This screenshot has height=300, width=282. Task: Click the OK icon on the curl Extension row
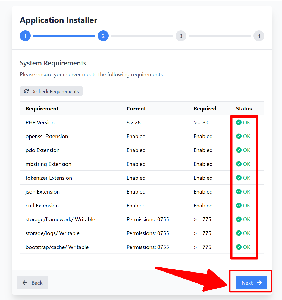click(239, 206)
